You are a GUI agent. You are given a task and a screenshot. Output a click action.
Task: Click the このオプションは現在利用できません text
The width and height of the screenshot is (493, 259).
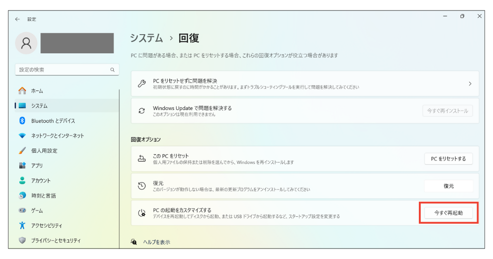[184, 114]
